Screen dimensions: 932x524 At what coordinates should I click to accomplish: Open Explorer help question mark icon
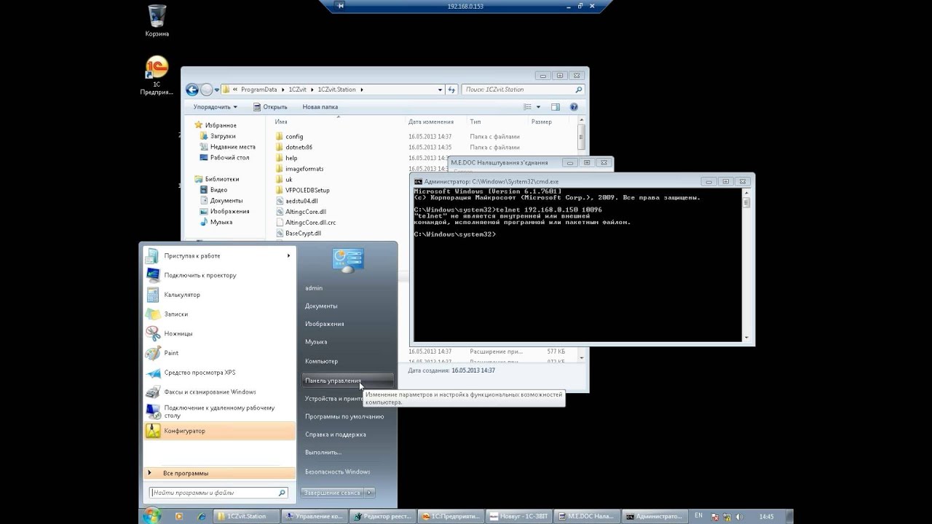coord(574,107)
